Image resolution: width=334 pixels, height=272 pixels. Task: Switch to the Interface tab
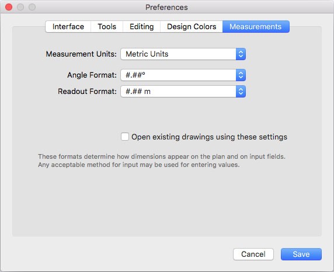(68, 27)
